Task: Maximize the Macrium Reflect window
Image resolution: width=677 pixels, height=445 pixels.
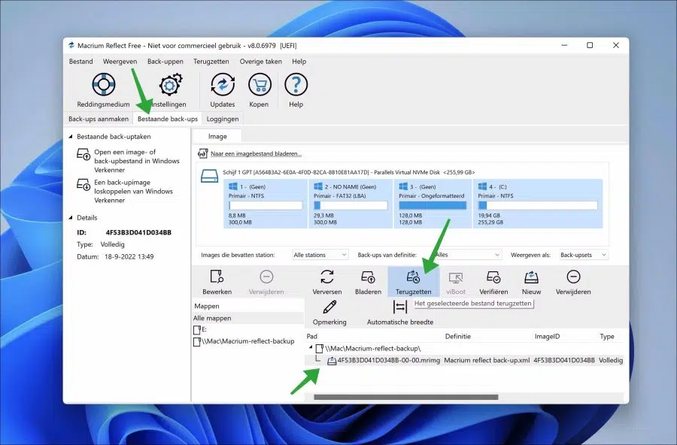Action: 590,45
